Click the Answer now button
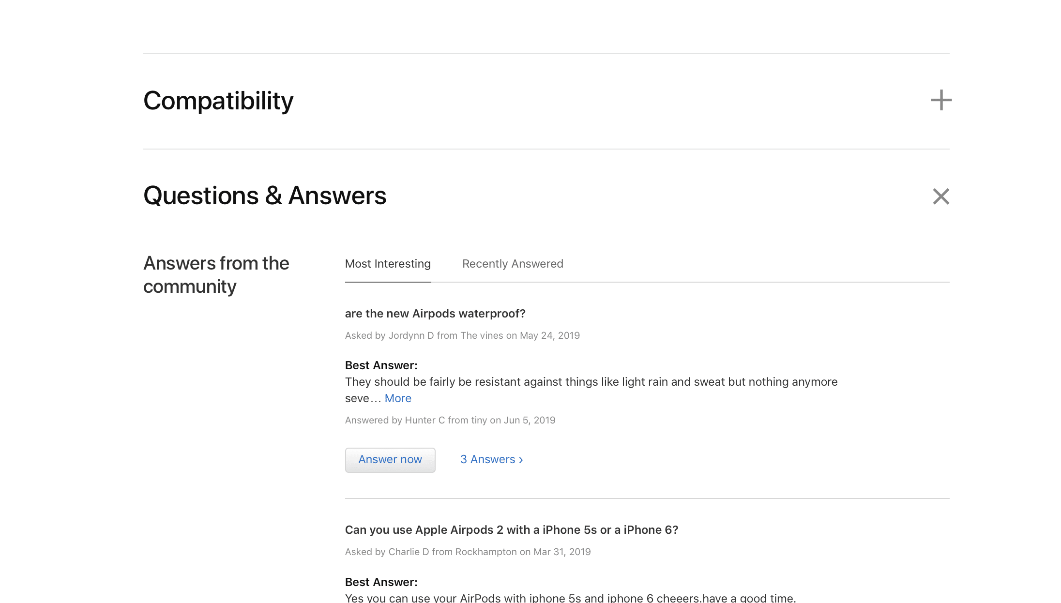Image resolution: width=1061 pixels, height=603 pixels. pos(390,460)
